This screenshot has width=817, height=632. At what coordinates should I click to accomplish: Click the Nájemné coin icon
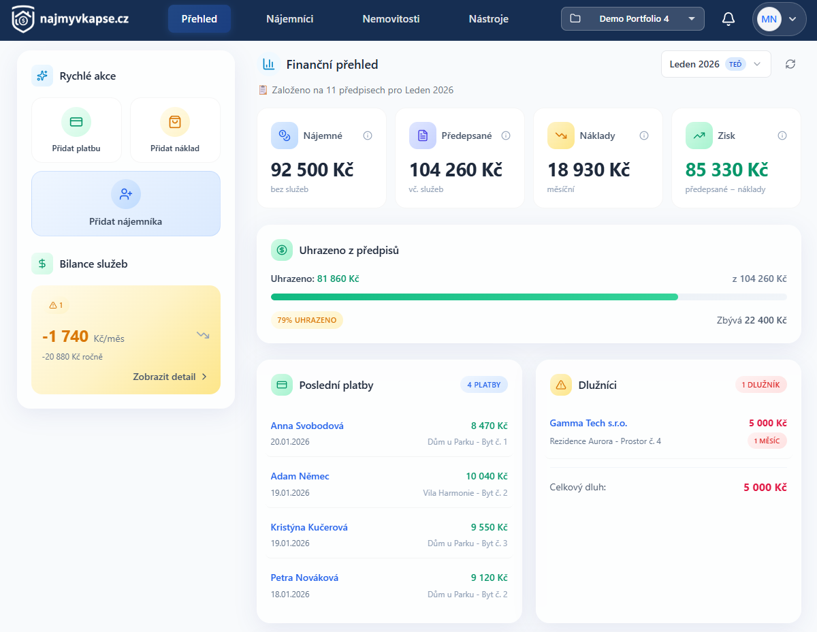pos(285,136)
